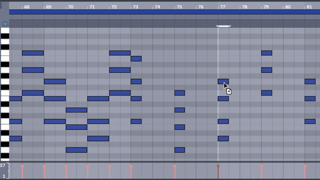Click bar 68 in the ruler
The width and height of the screenshot is (320, 180).
[x=27, y=7]
